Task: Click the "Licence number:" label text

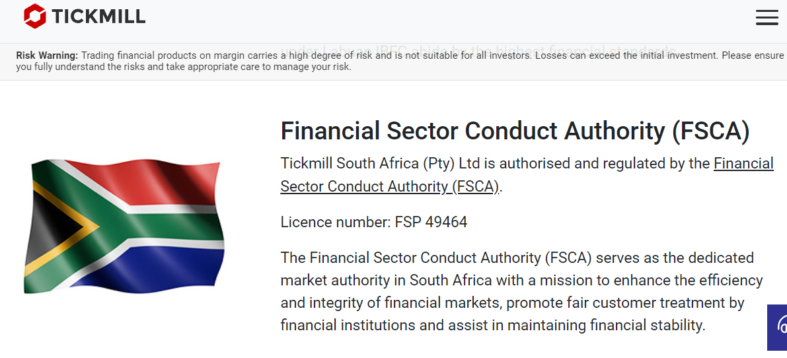Action: pos(336,222)
